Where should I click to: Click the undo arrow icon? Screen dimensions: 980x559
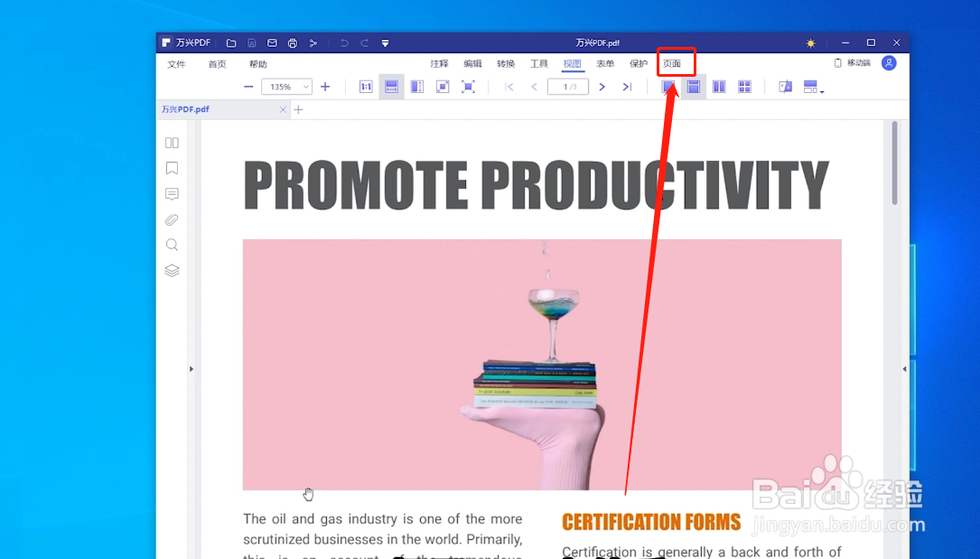point(344,43)
